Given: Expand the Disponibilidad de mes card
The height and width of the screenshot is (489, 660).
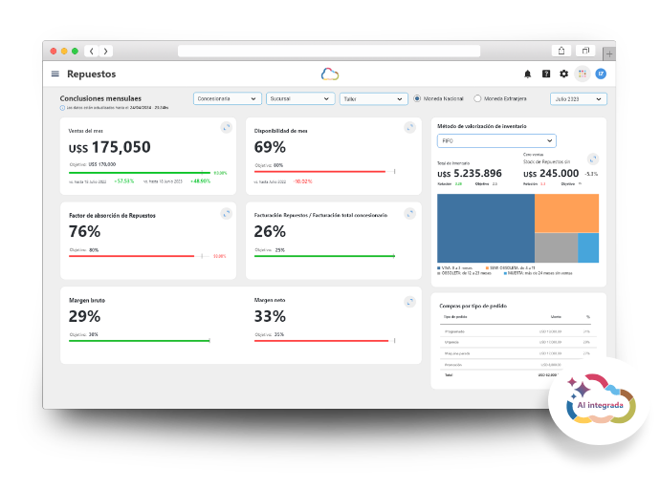Looking at the screenshot, I should coord(410,127).
